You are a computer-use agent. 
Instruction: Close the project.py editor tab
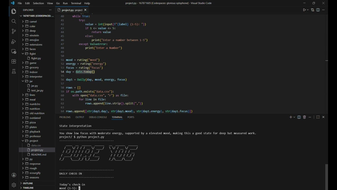point(85,10)
